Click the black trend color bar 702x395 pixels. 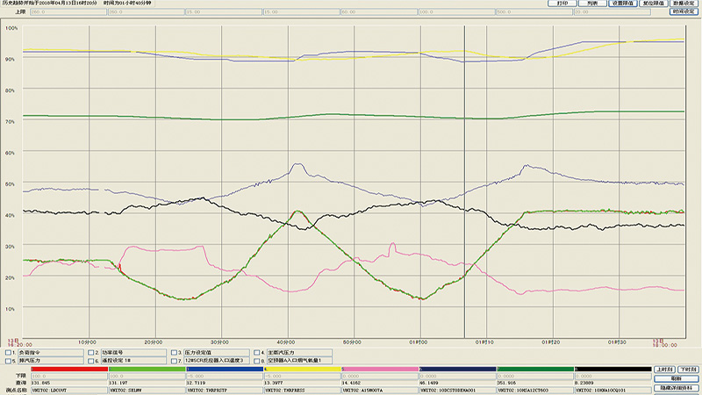[x=612, y=369]
